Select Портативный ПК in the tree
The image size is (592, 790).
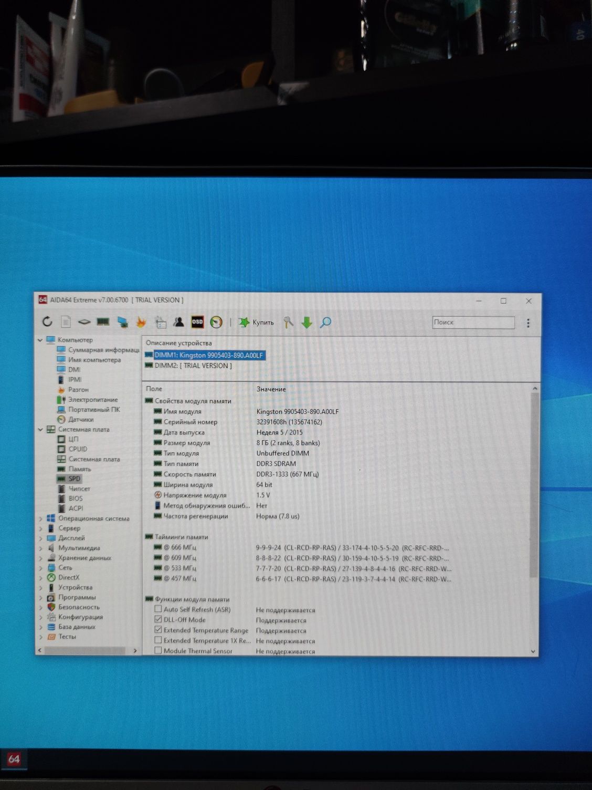point(94,409)
